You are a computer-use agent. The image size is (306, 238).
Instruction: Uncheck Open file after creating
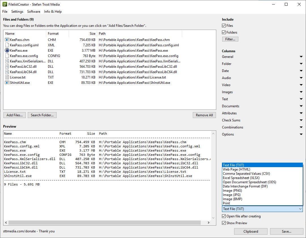pyautogui.click(x=224, y=216)
